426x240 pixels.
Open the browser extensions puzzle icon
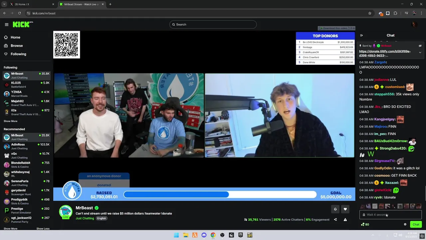[395, 13]
